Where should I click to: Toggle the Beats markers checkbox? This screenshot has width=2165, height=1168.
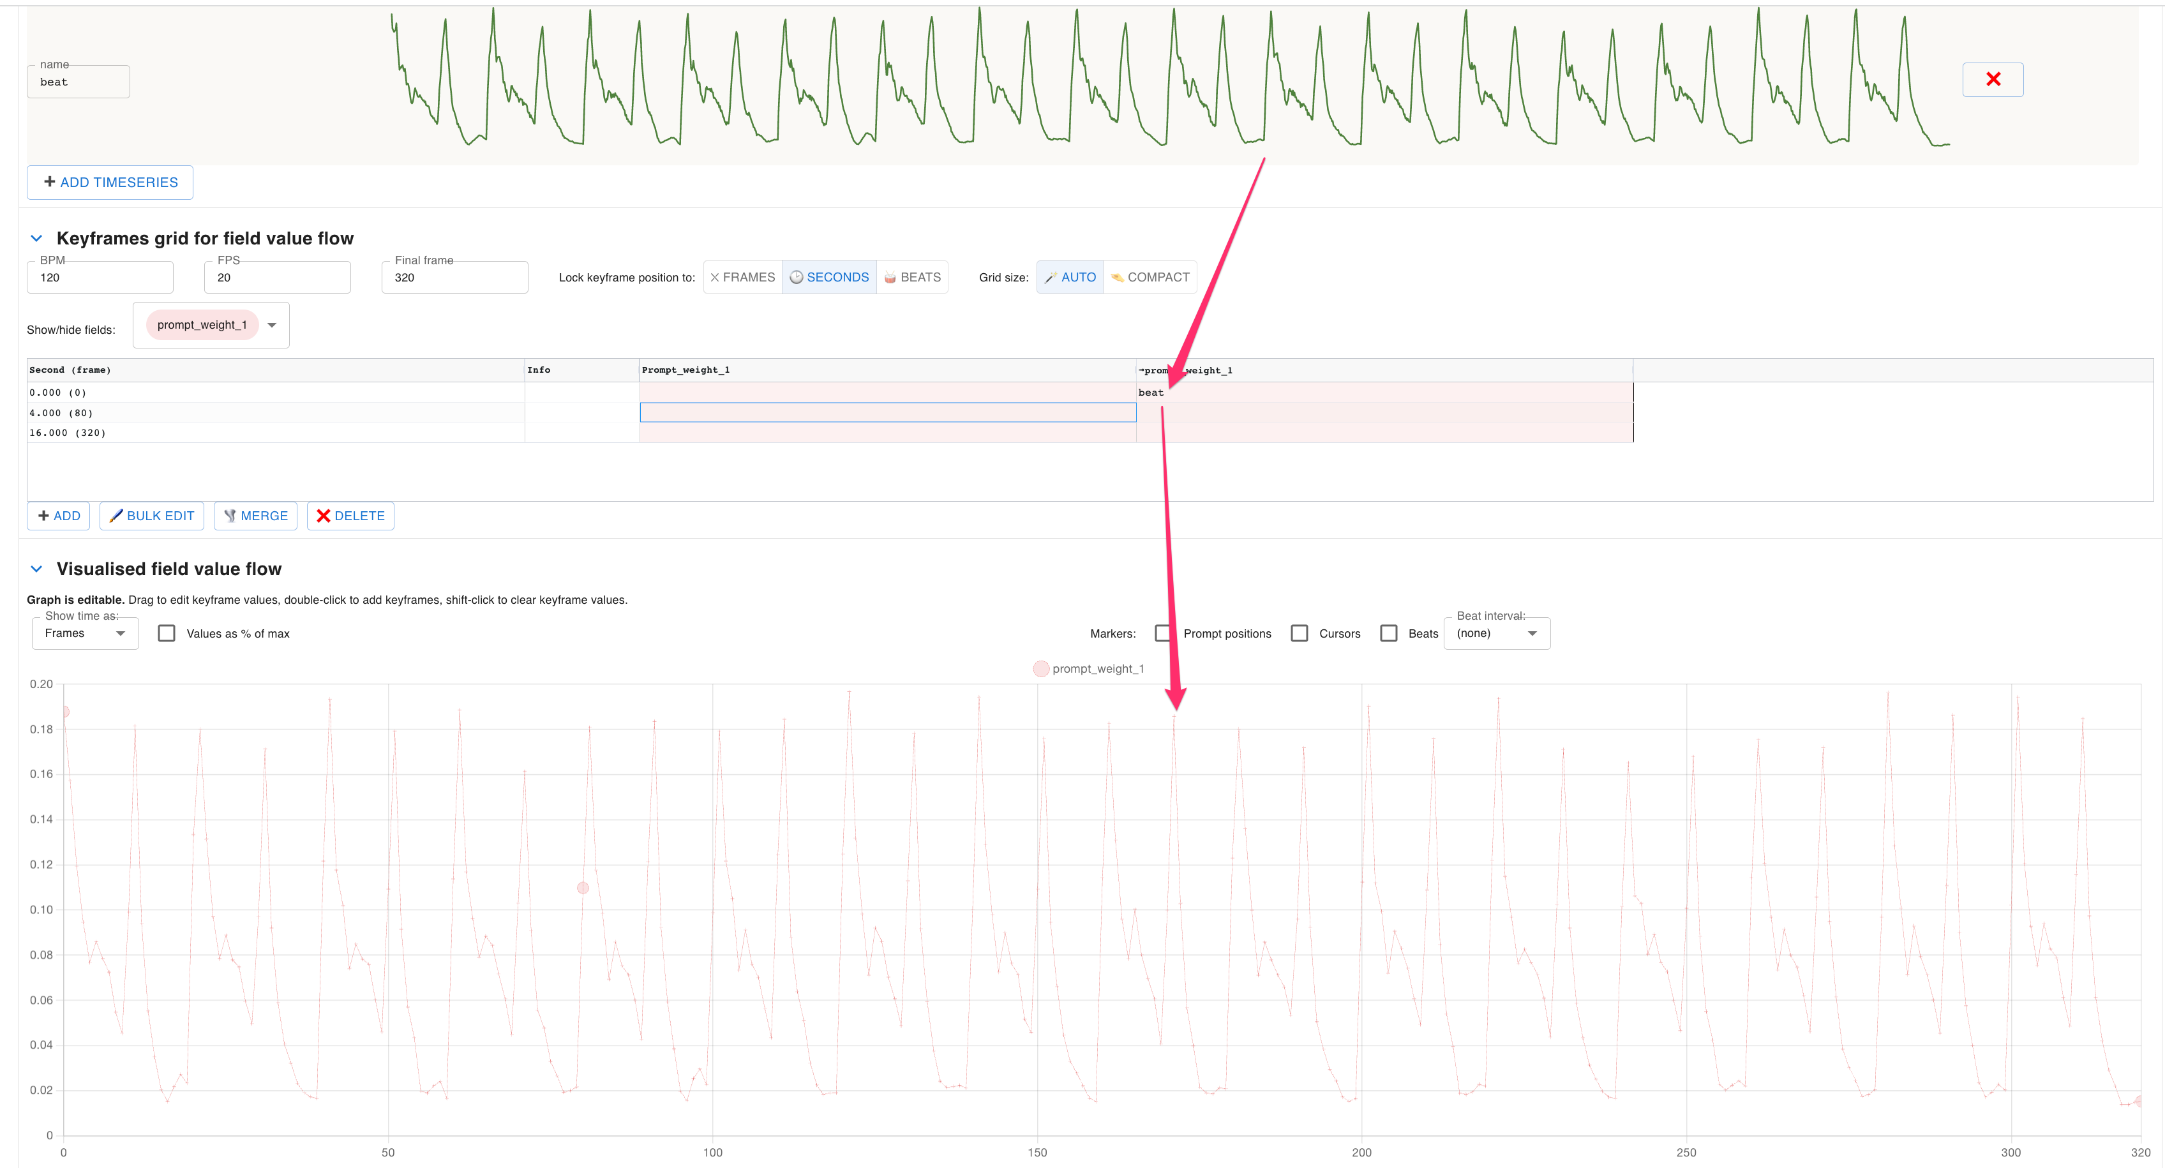pyautogui.click(x=1388, y=633)
